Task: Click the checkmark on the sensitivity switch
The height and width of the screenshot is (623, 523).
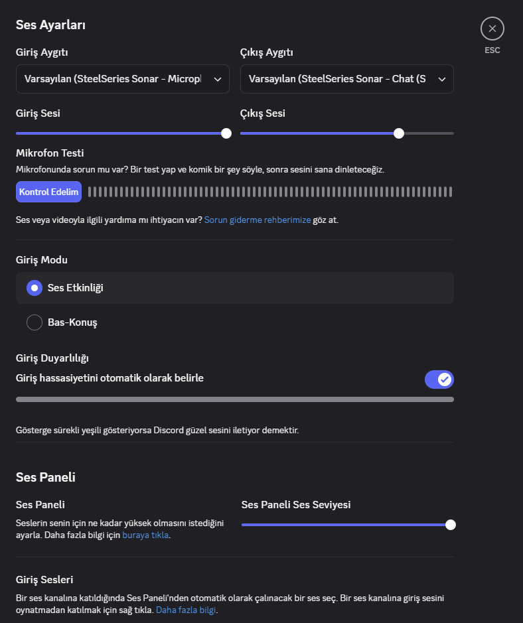Action: coord(445,380)
